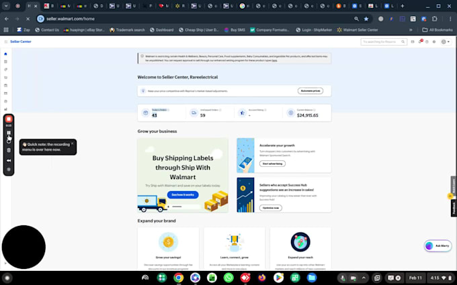Click the Unshipped Orders truck icon
Screen dimensions: 457x285
tap(194, 113)
